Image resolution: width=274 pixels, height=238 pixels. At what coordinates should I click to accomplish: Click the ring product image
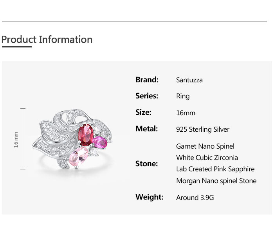pos(72,139)
